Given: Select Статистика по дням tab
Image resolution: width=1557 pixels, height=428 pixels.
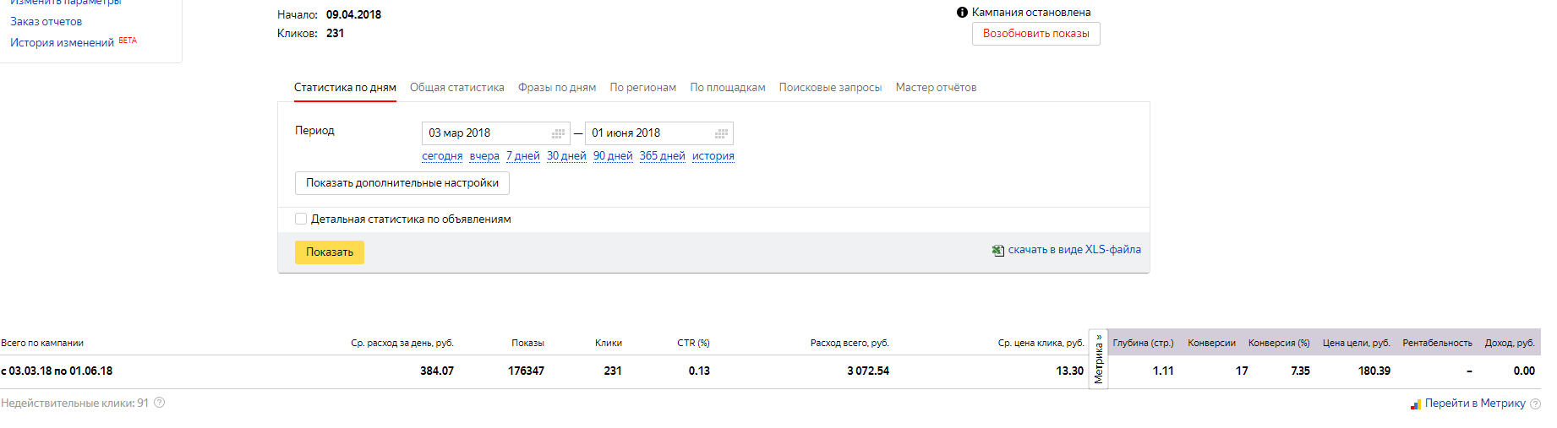Looking at the screenshot, I should tap(345, 88).
